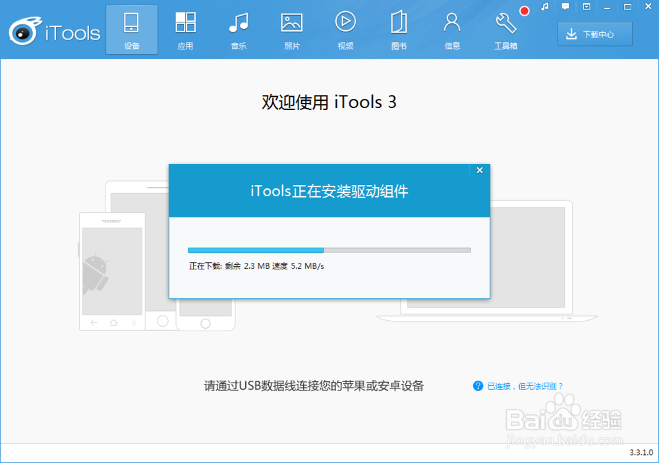Switch to the 图书 (Books) tab
This screenshot has height=463, width=659.
click(x=399, y=31)
